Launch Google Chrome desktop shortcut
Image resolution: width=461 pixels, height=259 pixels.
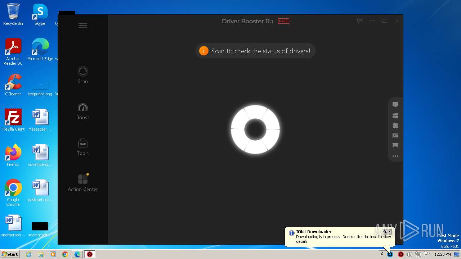coord(13,193)
